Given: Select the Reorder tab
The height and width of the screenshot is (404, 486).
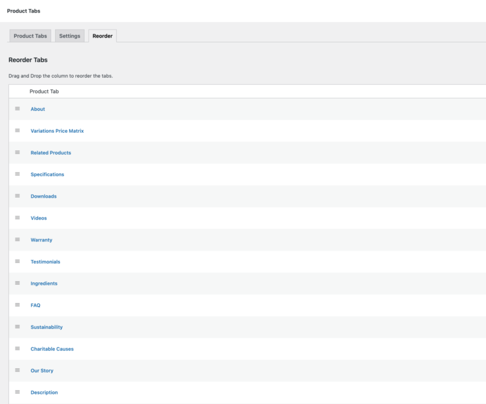Looking at the screenshot, I should [x=102, y=36].
